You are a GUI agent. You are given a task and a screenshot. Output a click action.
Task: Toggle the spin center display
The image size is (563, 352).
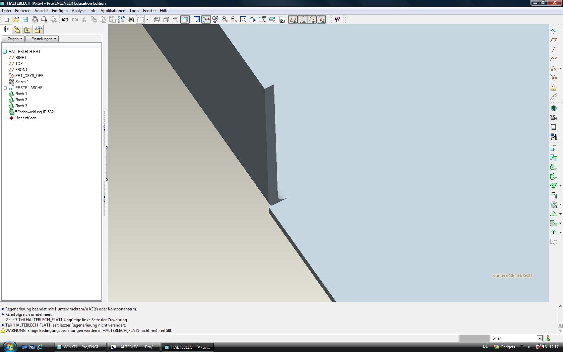[206, 19]
